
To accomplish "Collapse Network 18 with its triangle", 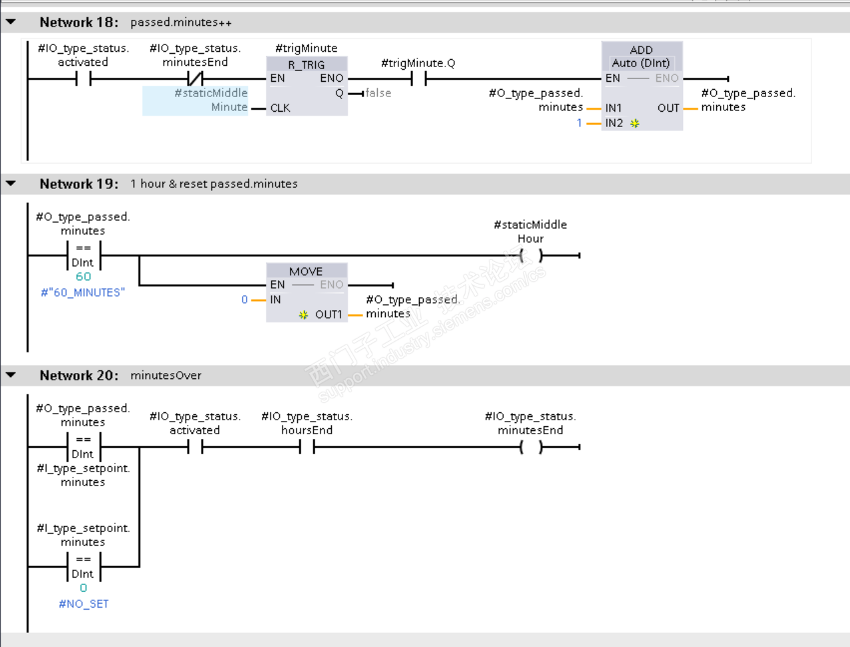I will click(11, 22).
